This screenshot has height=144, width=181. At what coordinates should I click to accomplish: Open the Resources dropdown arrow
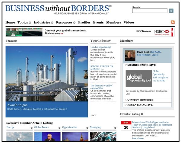coord(74,23)
